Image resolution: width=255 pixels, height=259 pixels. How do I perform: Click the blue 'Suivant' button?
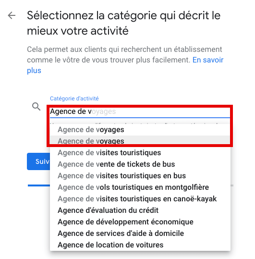point(38,161)
